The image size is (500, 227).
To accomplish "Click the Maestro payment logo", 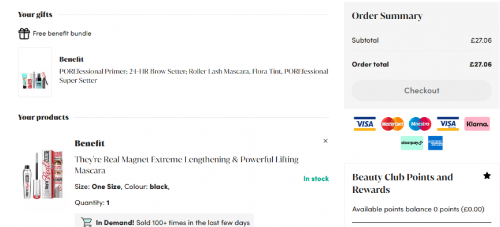I will [420, 124].
